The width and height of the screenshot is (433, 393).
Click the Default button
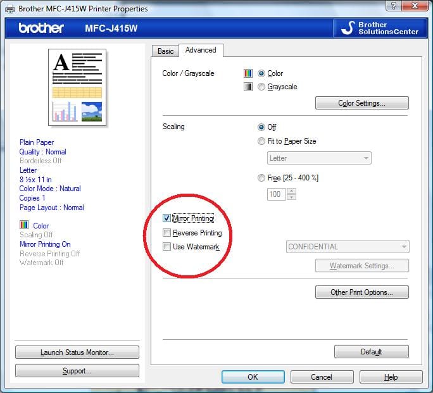coord(372,352)
